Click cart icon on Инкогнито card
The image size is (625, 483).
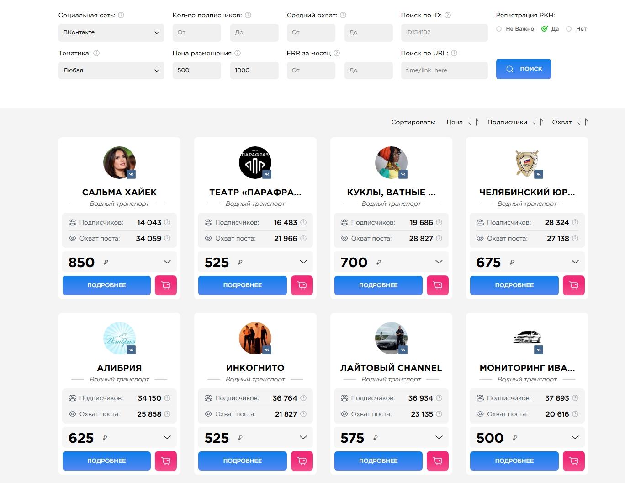click(x=302, y=461)
